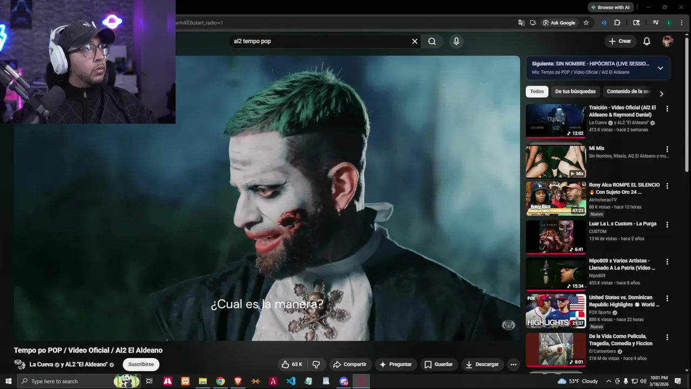Show more filter chips with right arrow
The height and width of the screenshot is (389, 691).
pyautogui.click(x=661, y=93)
